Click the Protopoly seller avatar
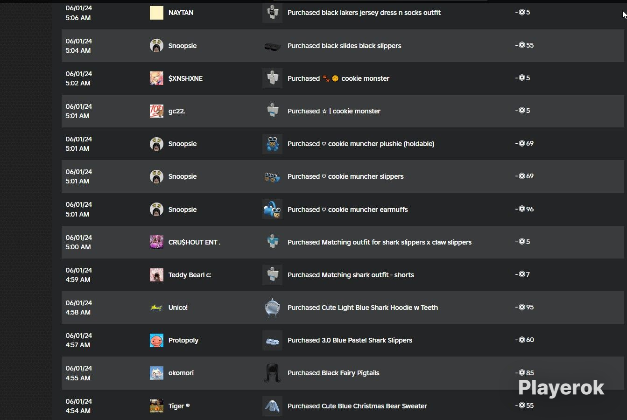 pyautogui.click(x=156, y=340)
